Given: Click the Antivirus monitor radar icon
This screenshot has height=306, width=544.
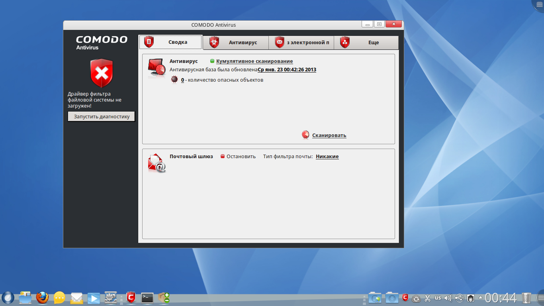Looking at the screenshot, I should pyautogui.click(x=157, y=68).
